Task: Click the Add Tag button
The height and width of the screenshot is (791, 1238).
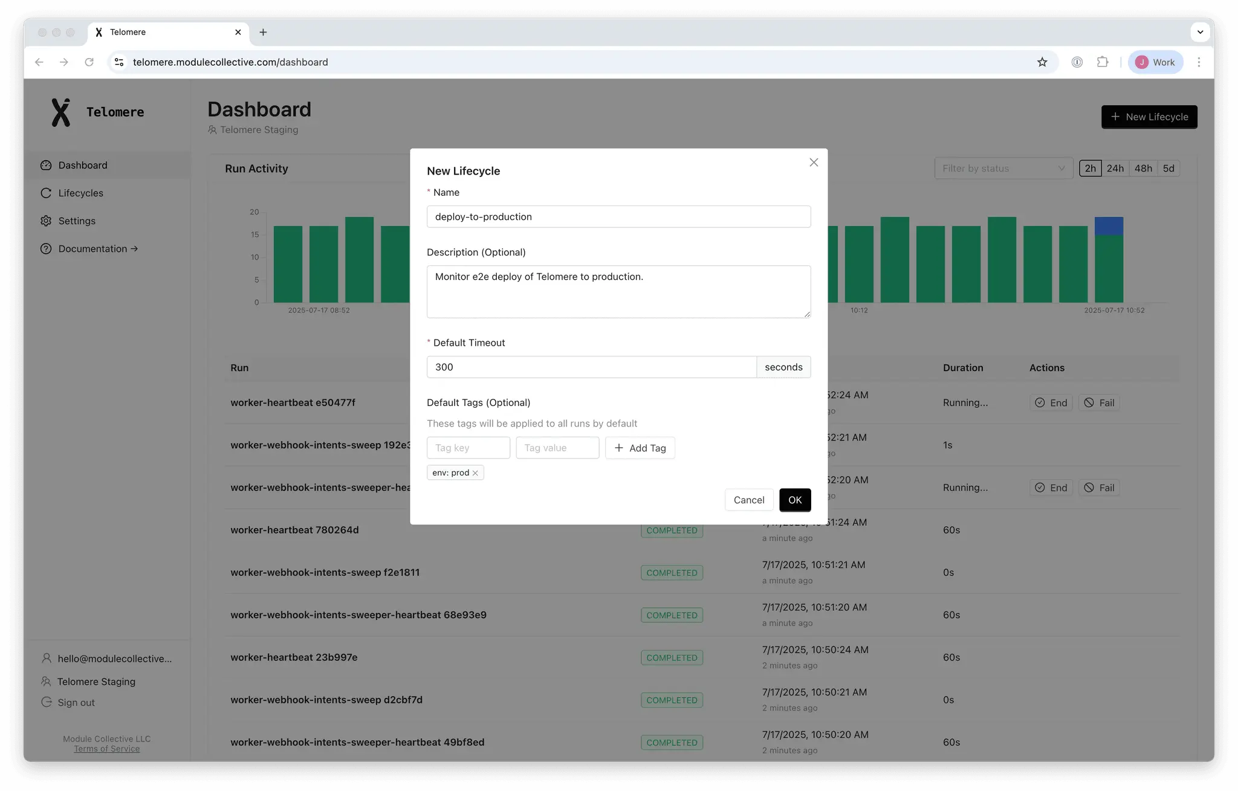Action: 640,448
